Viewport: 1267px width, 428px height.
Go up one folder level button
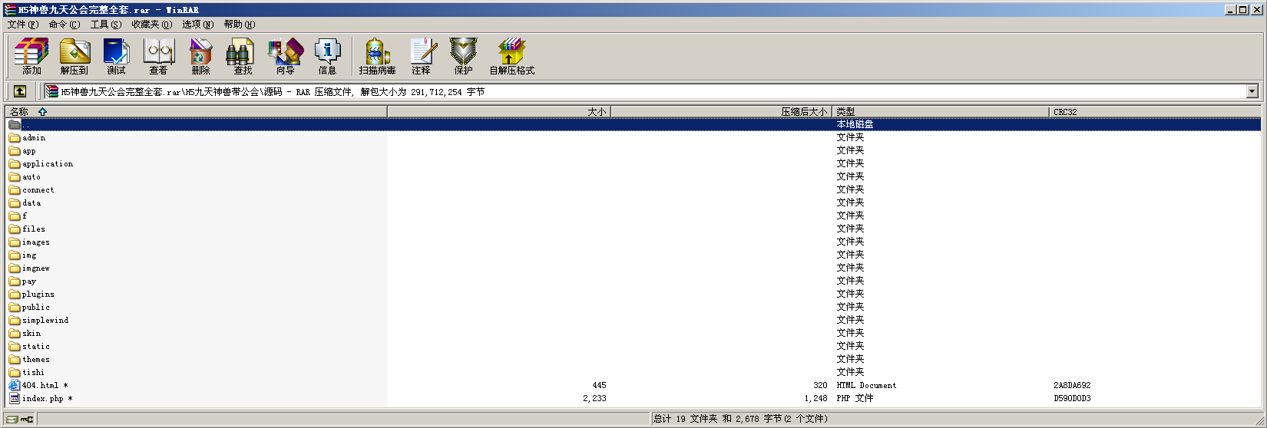20,91
